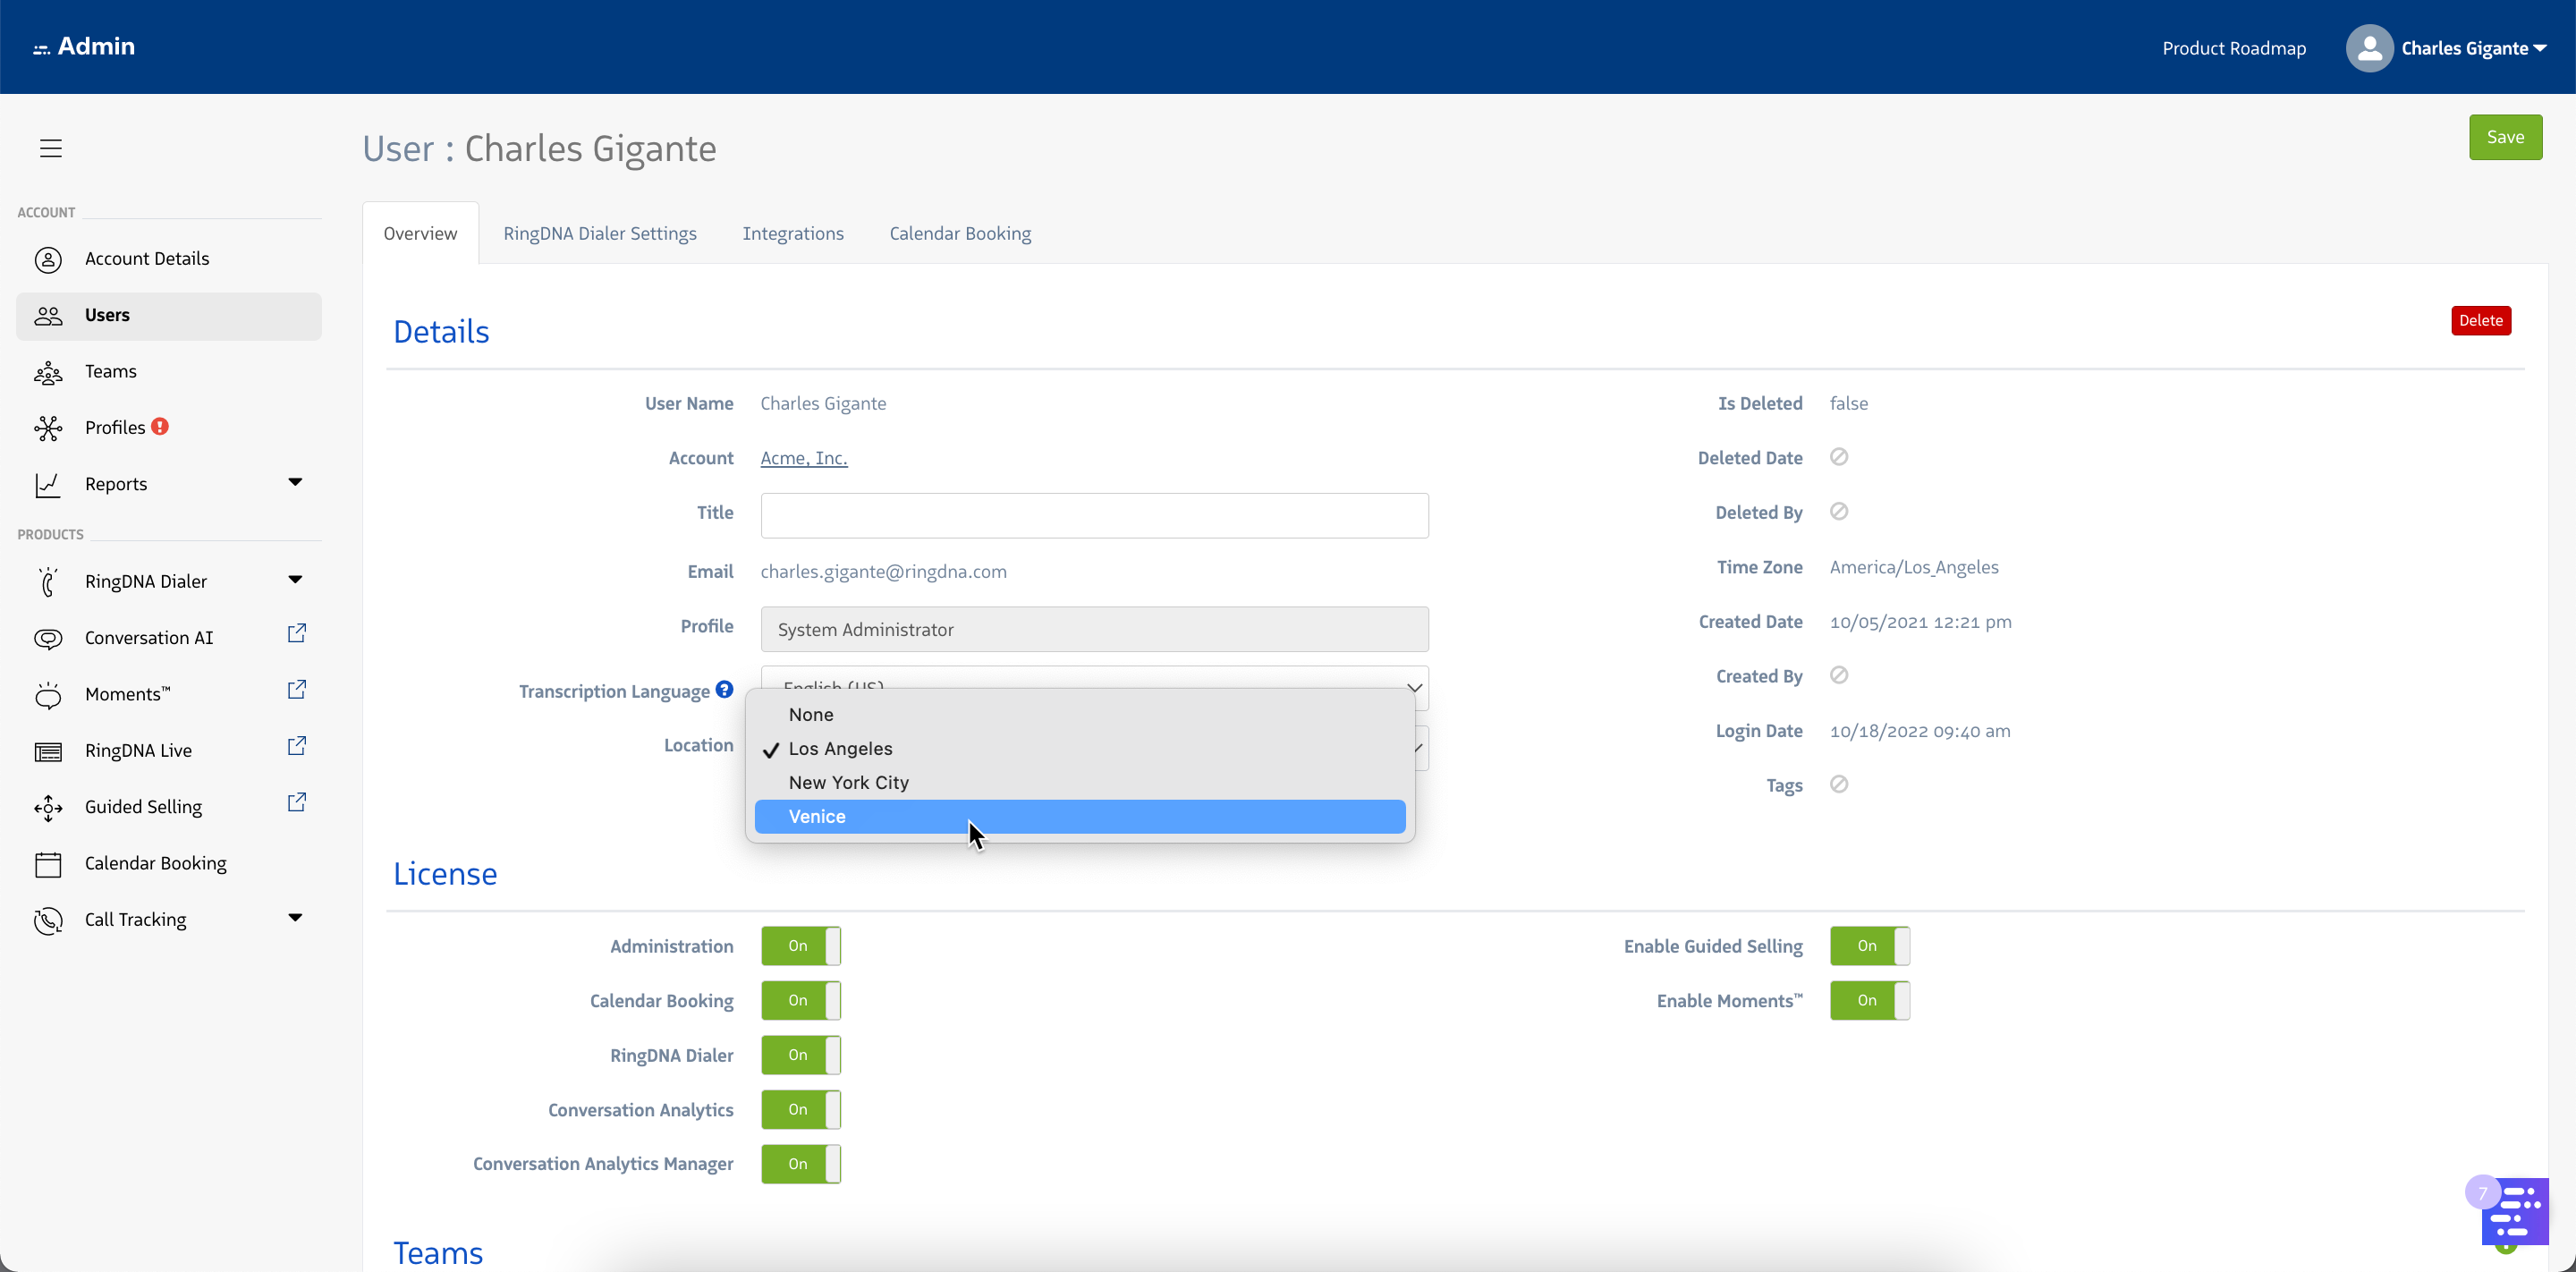
Task: Open the Acme, Inc. account link
Action: pos(803,458)
